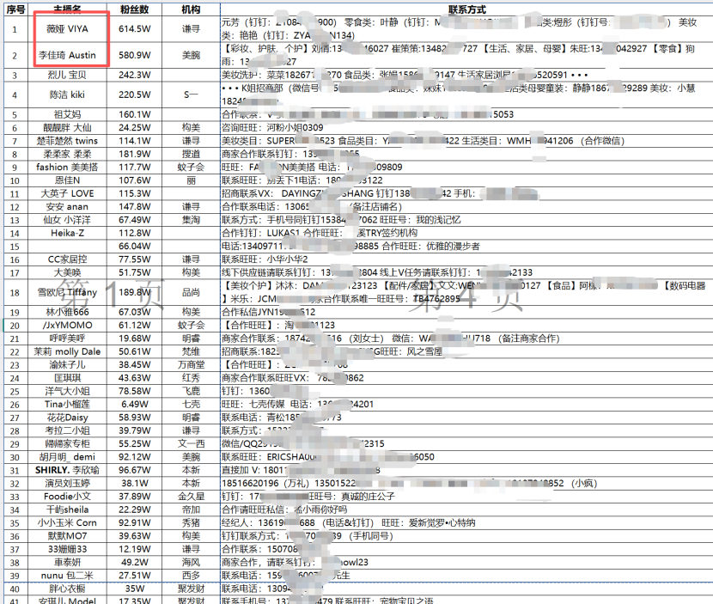Viewport: 713px width, 604px height.
Task: Click the cell 薇娅 VIYA
Action: 67,29
